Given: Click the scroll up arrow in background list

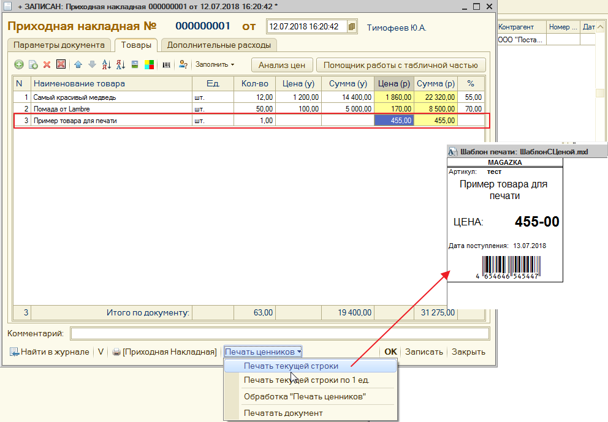Looking at the screenshot, I should tap(600, 27).
